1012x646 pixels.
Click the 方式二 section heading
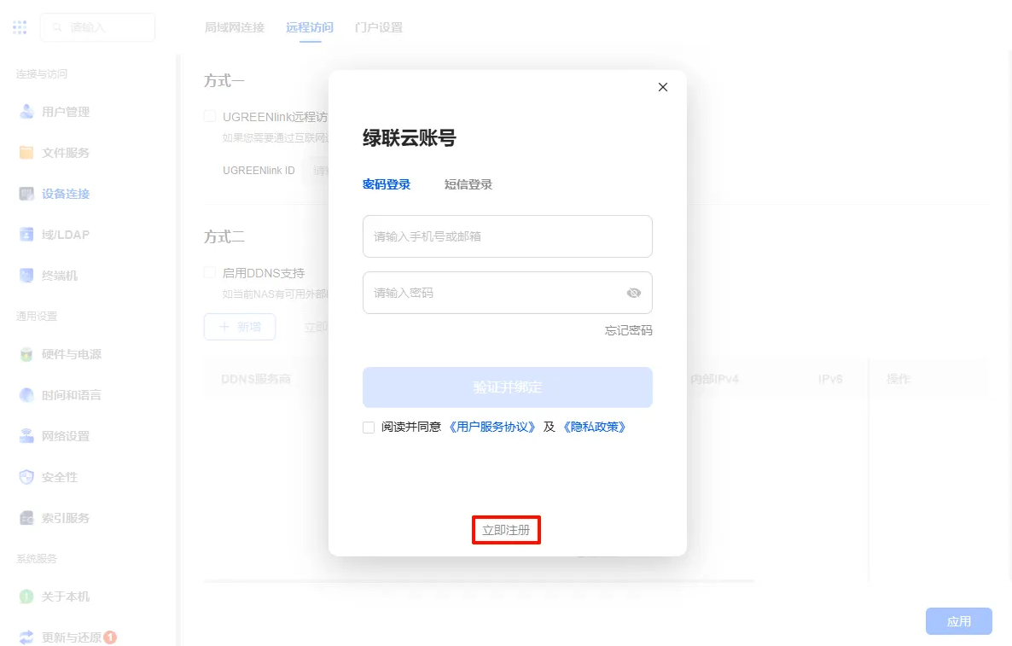pos(224,237)
